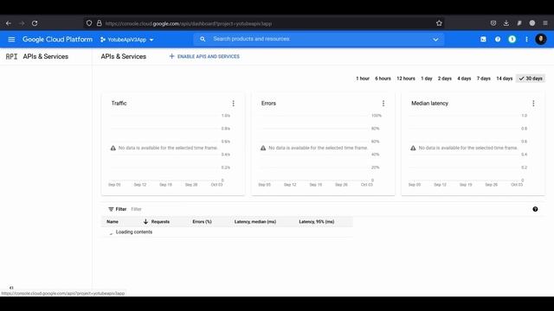
Task: Open notifications badge icon
Action: click(x=512, y=39)
